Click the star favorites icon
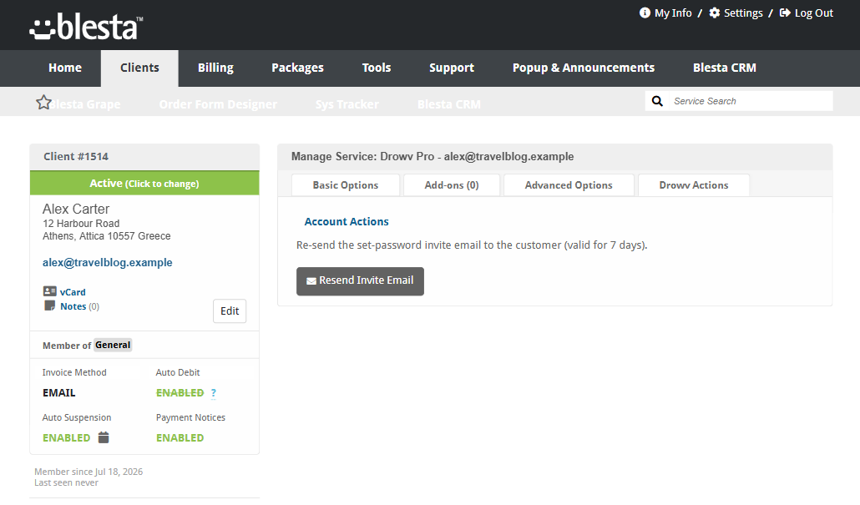This screenshot has height=505, width=860. (43, 103)
